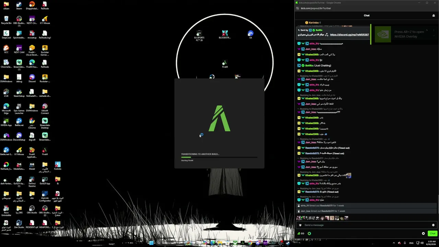Launch the X11 Mouse shortcut
Viewport: 439px width, 247px height.
tap(45, 20)
